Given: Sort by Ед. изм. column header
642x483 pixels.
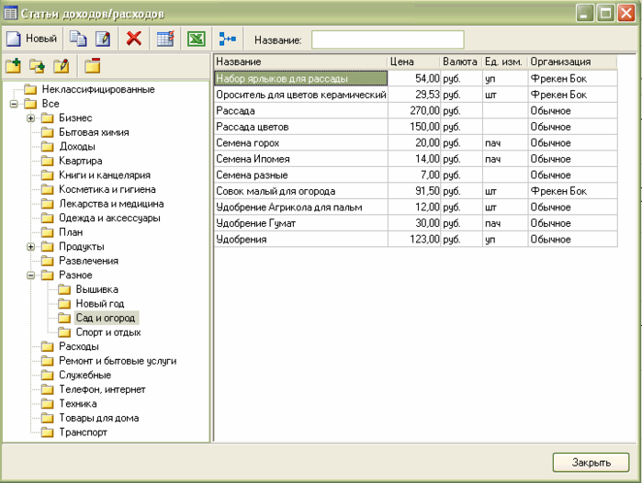Looking at the screenshot, I should click(504, 62).
